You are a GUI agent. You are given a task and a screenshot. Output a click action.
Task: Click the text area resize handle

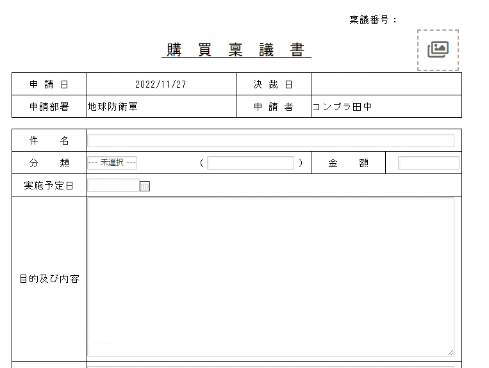point(451,353)
